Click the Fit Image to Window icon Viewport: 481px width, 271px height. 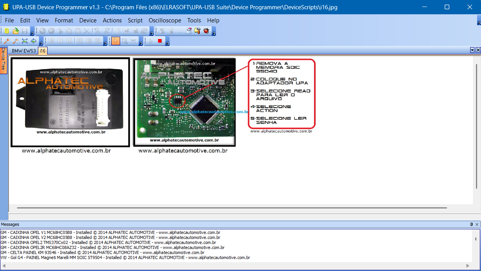click(x=25, y=41)
